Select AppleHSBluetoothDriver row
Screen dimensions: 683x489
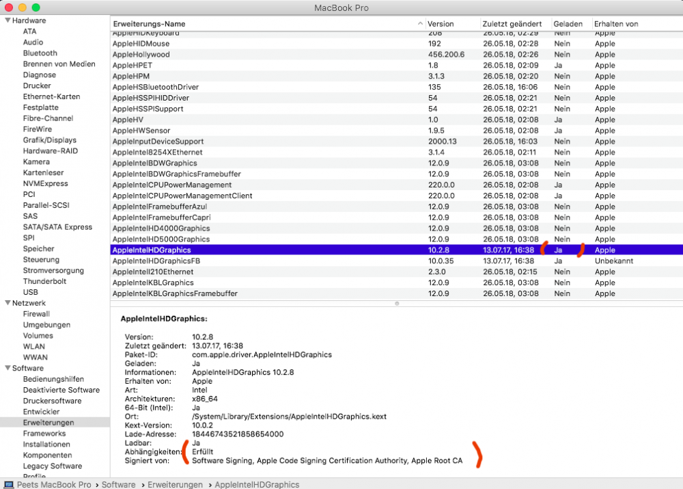coord(396,87)
